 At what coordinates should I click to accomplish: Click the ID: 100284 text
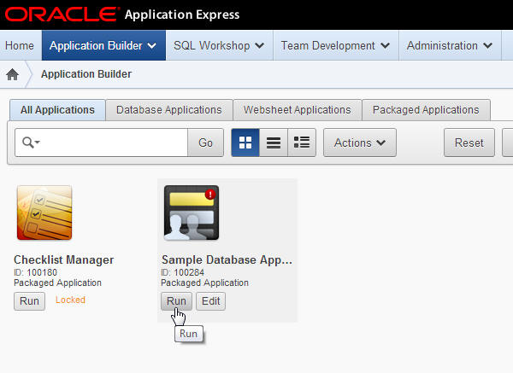183,272
